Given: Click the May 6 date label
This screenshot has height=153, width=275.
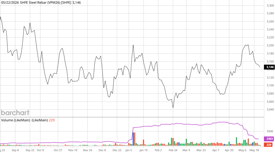Looking at the screenshot, I should [242, 150].
